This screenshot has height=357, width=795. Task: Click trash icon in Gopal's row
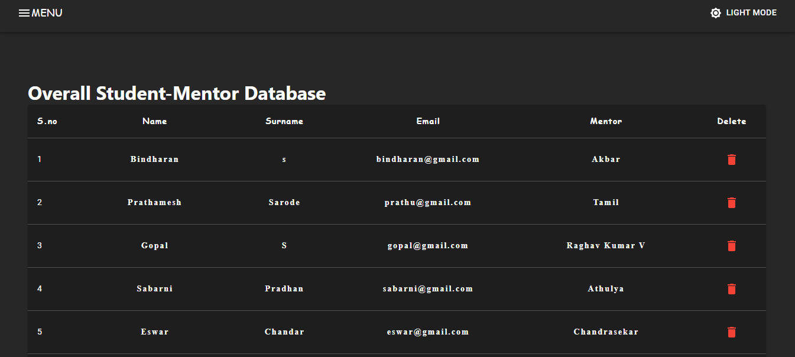click(x=732, y=246)
